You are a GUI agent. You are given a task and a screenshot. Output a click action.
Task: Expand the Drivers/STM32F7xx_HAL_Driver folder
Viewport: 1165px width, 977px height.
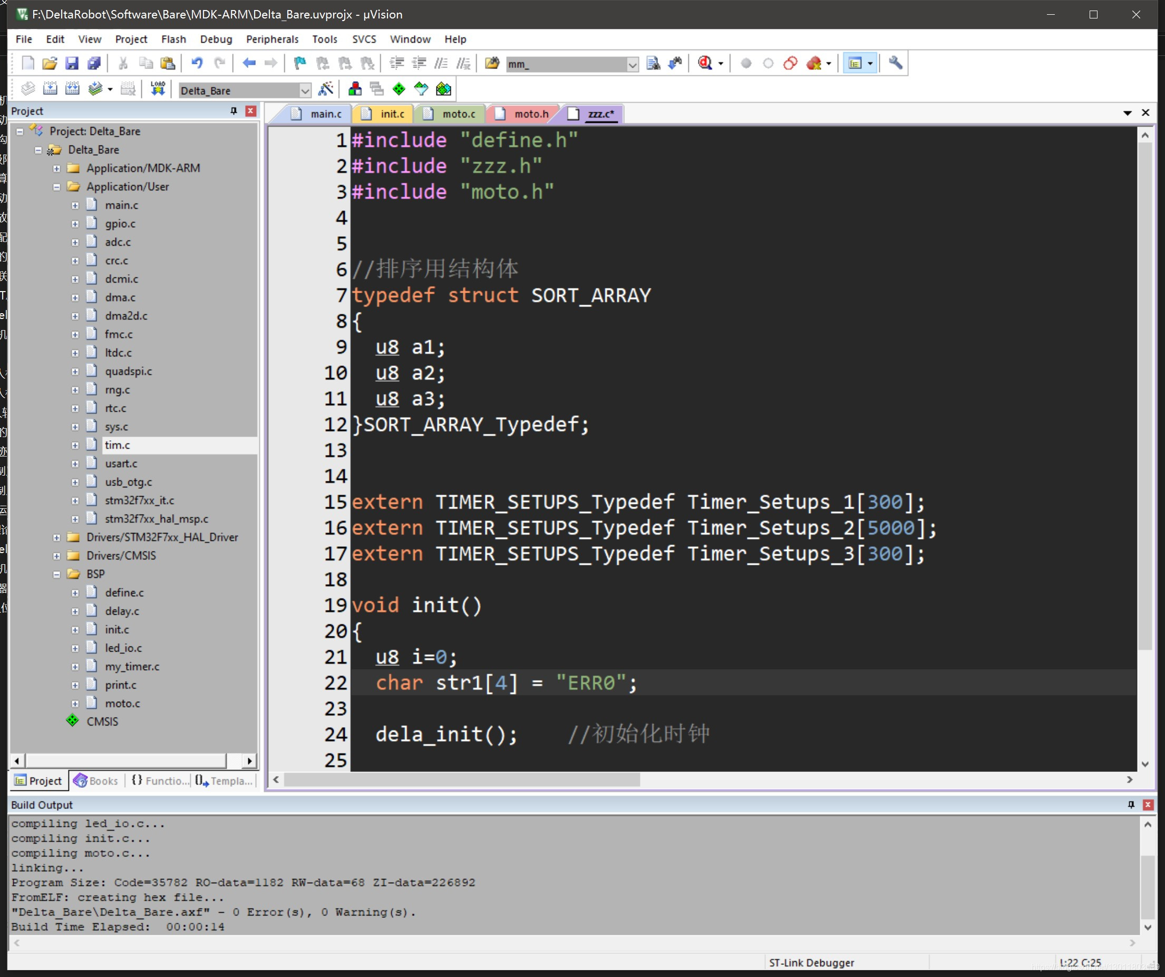click(x=56, y=538)
